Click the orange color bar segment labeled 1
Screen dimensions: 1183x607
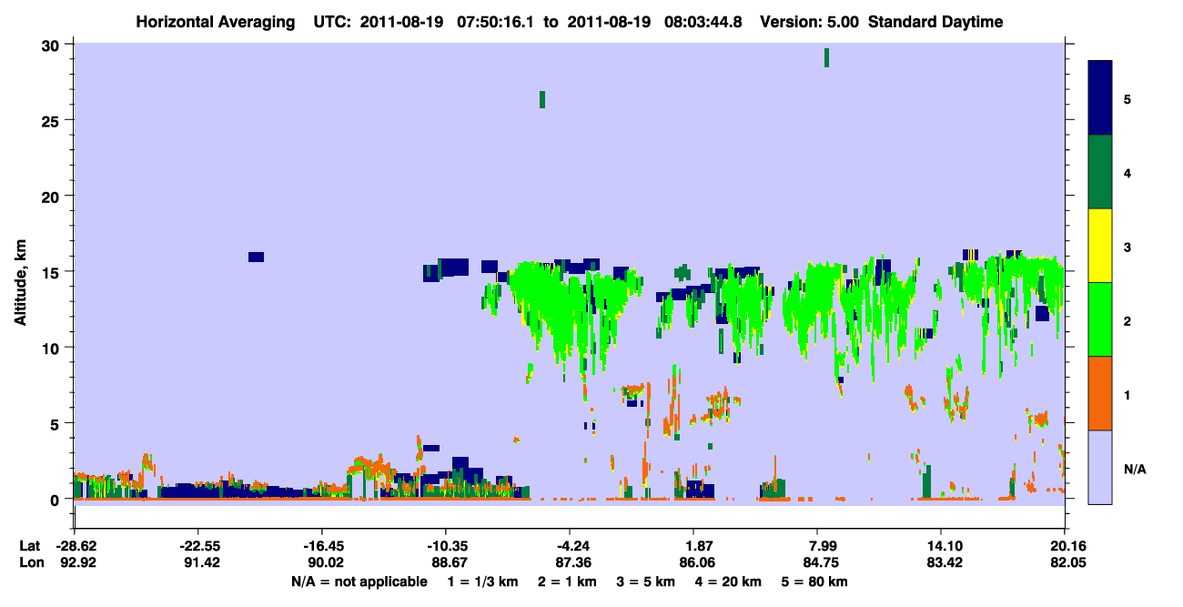click(1100, 393)
